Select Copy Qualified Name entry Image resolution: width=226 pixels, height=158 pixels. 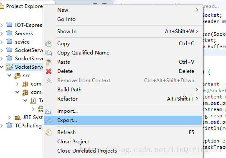click(x=123, y=53)
